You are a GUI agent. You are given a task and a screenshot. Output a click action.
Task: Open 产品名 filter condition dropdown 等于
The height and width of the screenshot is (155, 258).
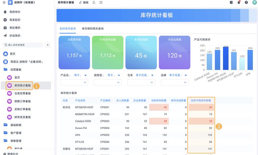(80, 75)
